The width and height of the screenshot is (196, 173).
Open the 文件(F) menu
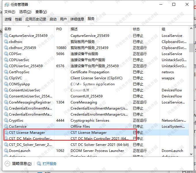[10, 12]
